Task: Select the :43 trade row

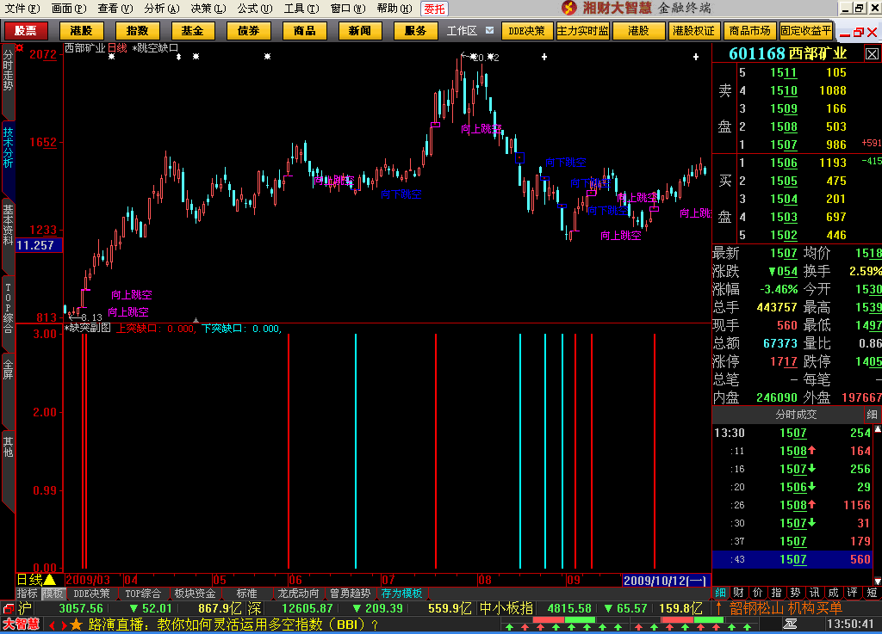Action: (793, 559)
